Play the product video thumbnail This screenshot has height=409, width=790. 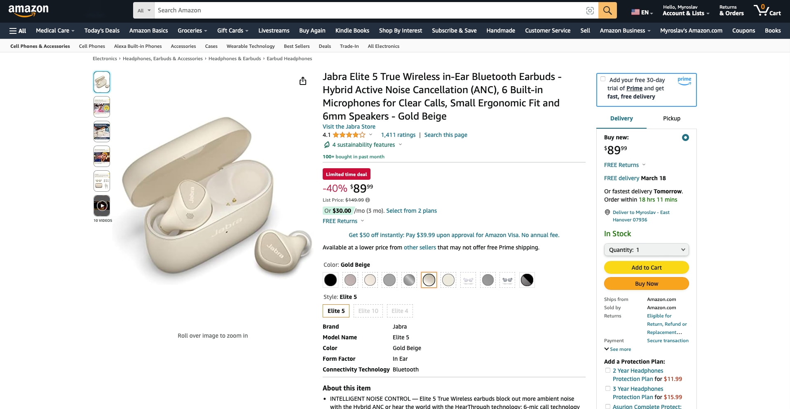(x=102, y=206)
